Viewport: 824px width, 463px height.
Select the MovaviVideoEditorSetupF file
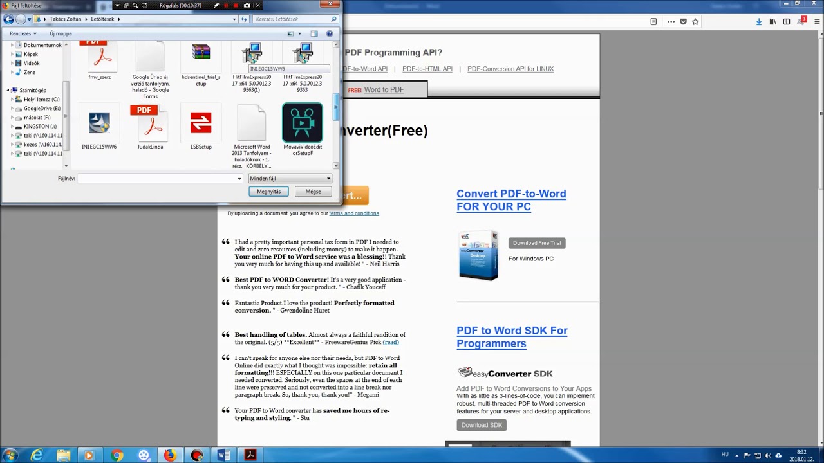click(303, 129)
